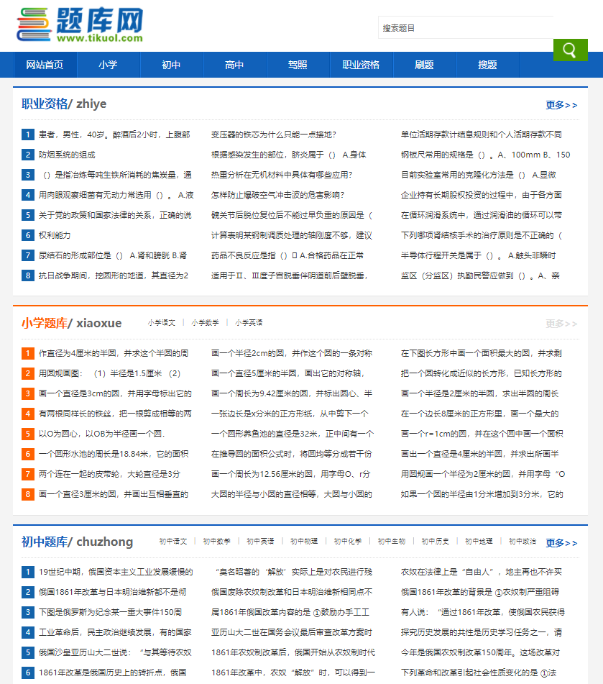Click 更多>> beside 初中题库
603x684 pixels.
point(561,544)
